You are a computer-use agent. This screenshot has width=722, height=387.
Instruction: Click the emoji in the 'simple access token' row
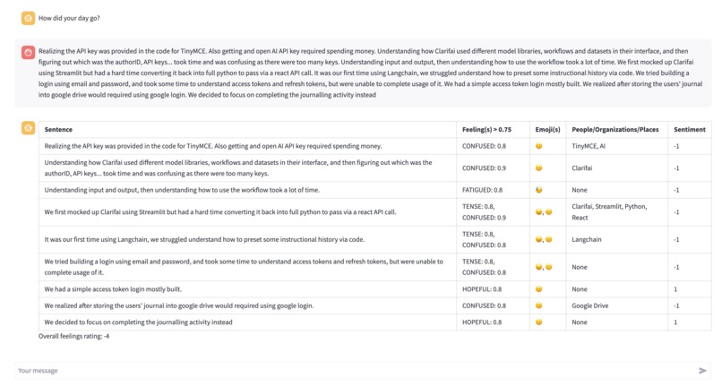(x=538, y=288)
